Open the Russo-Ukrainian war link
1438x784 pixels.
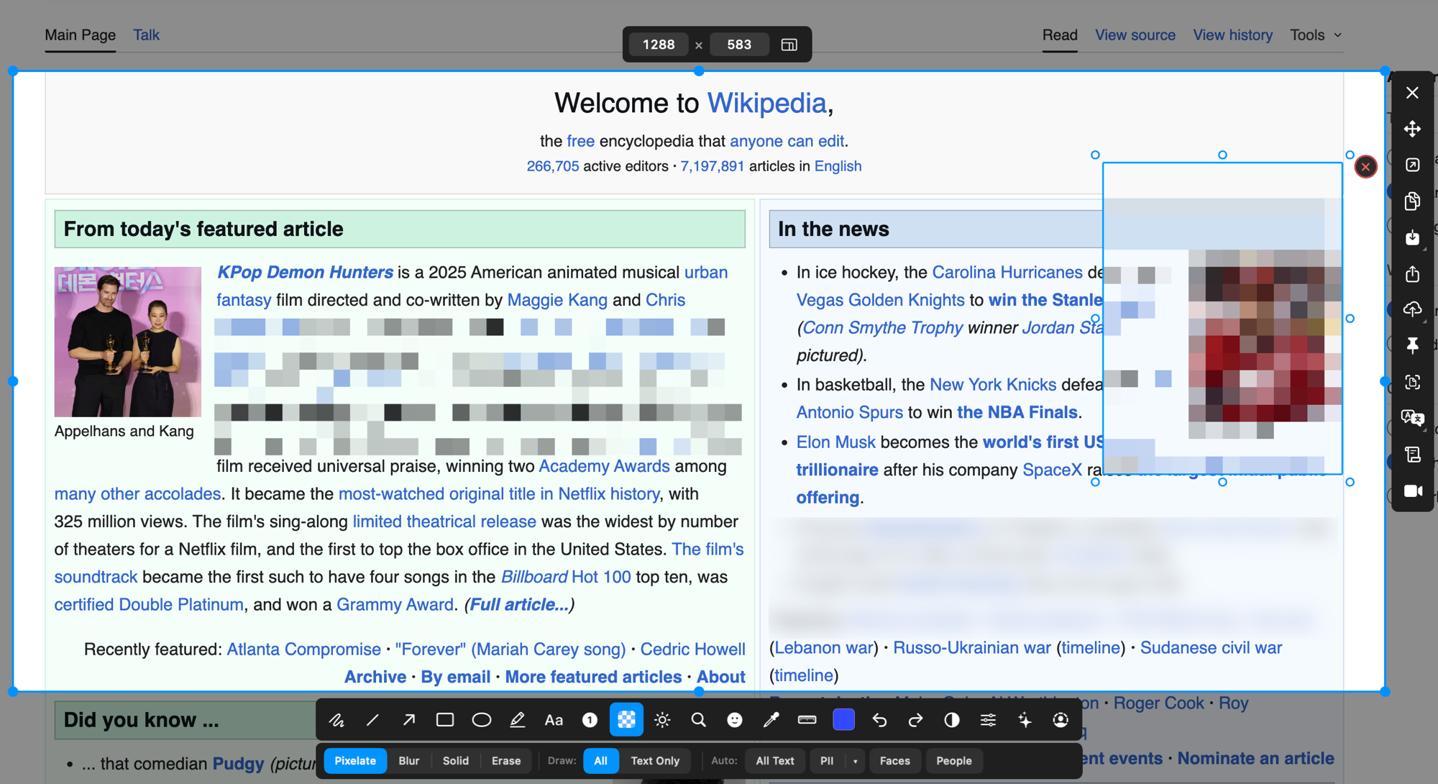[971, 648]
